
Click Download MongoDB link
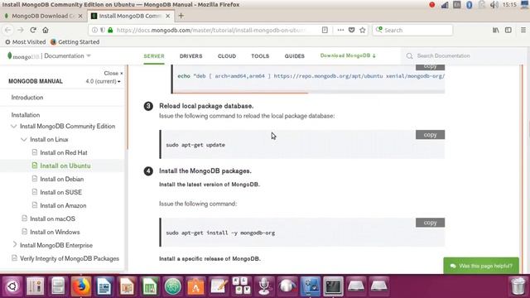point(348,55)
